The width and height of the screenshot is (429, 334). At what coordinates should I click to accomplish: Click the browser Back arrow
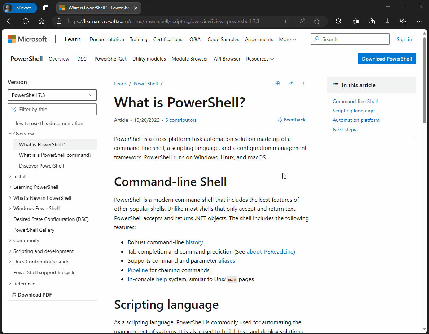click(x=10, y=21)
